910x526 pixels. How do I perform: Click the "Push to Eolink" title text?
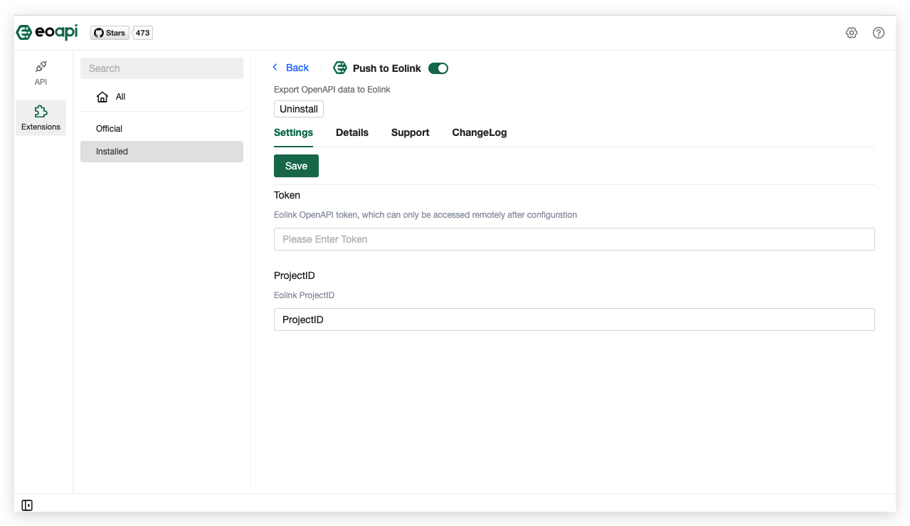pos(387,68)
